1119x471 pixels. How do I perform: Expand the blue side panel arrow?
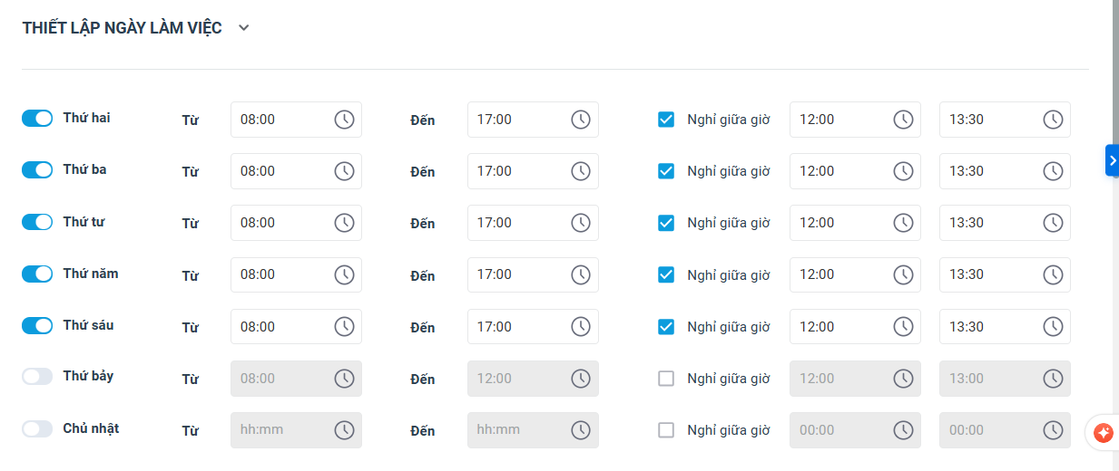1112,160
